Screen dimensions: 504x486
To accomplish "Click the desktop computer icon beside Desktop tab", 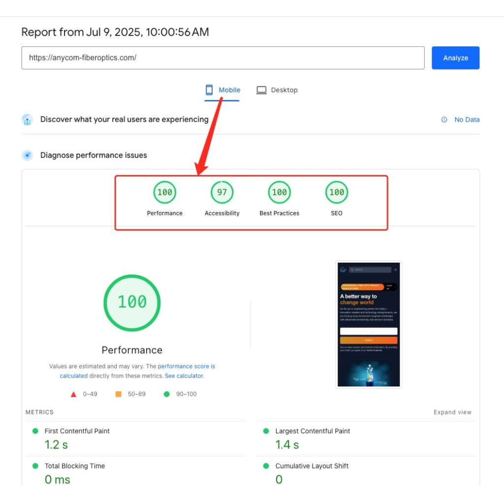I will (x=261, y=90).
